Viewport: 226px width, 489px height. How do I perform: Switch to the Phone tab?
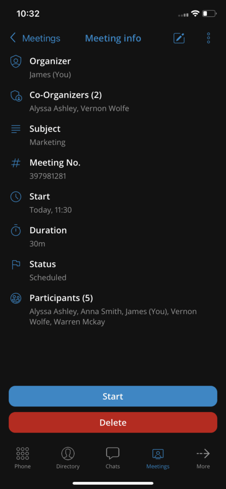coord(22,457)
